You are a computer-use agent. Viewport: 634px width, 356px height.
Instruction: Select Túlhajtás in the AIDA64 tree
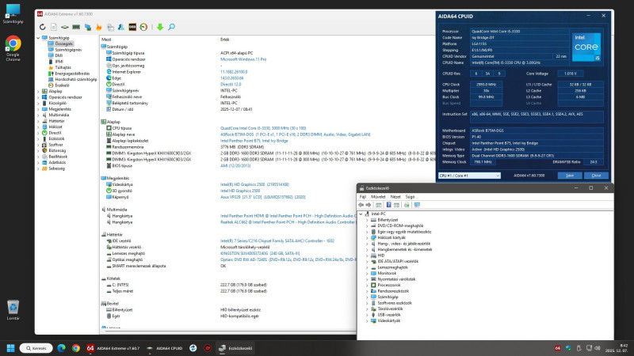[x=63, y=68]
